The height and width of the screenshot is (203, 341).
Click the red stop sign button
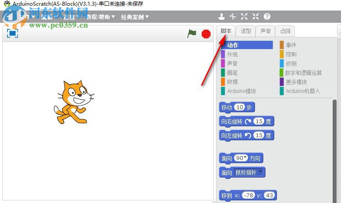click(206, 34)
